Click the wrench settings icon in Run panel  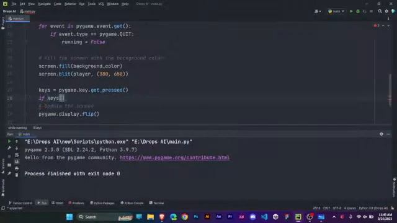[9, 148]
